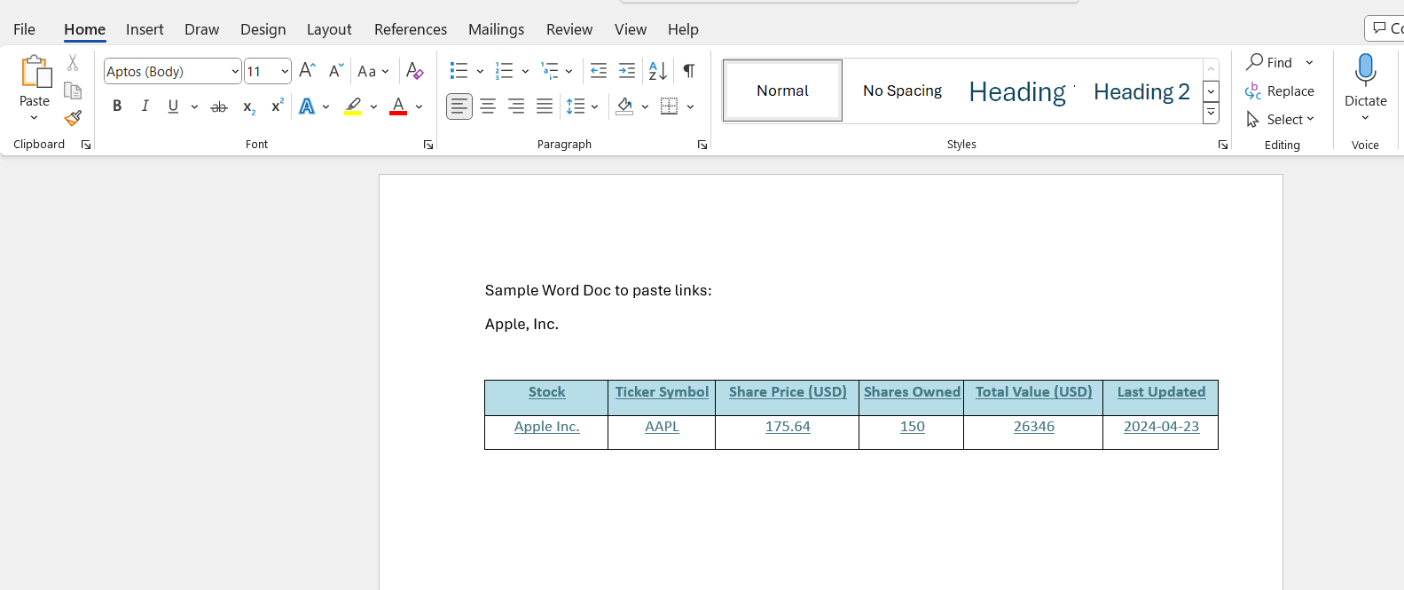Expand Find options arrow
Viewport: 1404px width, 590px height.
click(1310, 63)
